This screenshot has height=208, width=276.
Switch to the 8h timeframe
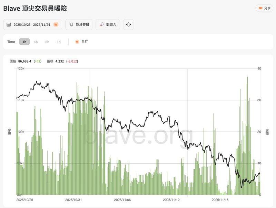[x=47, y=42]
